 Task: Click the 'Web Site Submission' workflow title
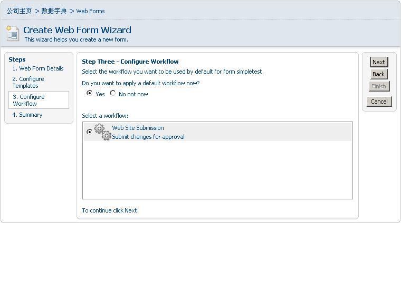(138, 128)
